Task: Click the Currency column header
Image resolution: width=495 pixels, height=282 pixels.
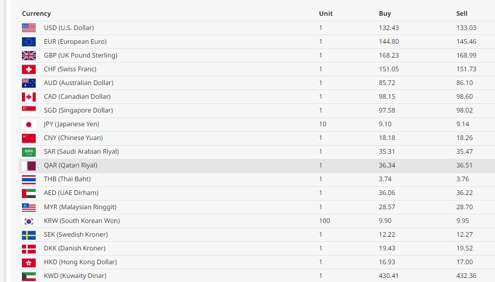Action: coord(36,14)
